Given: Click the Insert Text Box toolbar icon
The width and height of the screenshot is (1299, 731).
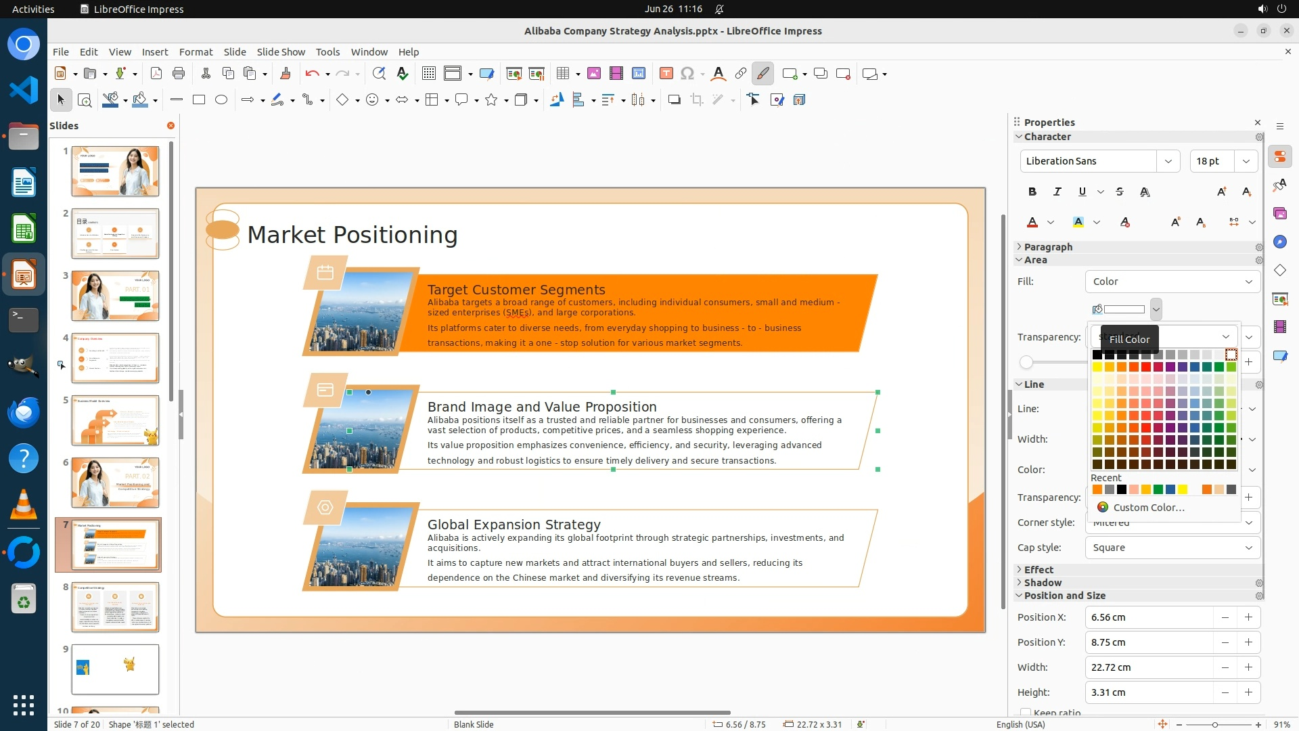Looking at the screenshot, I should click(x=666, y=74).
